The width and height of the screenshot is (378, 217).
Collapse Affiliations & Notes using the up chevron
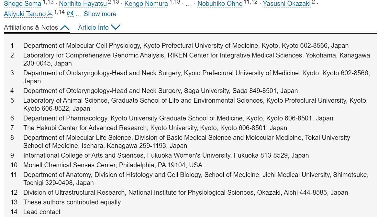65,28
